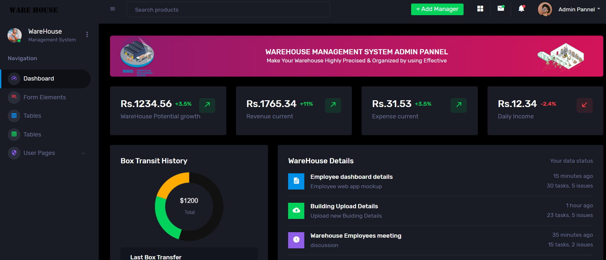
Task: Open the grid apps icon in header
Action: pos(480,9)
